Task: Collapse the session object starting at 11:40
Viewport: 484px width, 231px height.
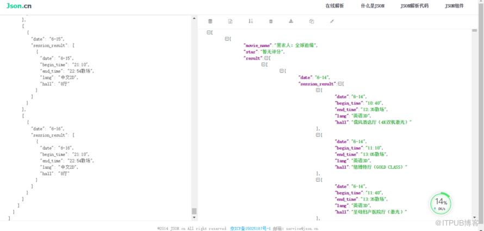Action: tap(318, 180)
